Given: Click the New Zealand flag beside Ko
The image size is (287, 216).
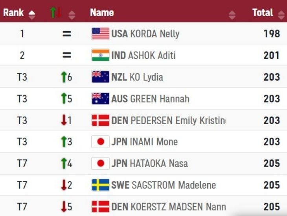Looking at the screenshot, I should tap(100, 77).
